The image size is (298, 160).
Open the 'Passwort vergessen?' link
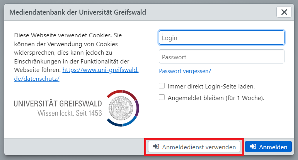(x=185, y=71)
